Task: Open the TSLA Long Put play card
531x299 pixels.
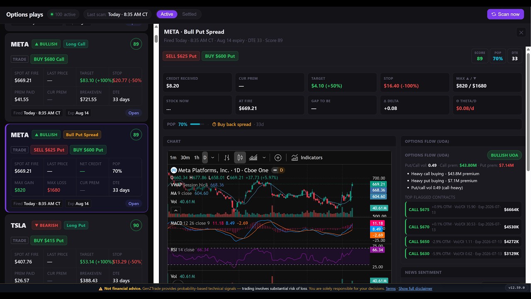Action: (x=76, y=249)
